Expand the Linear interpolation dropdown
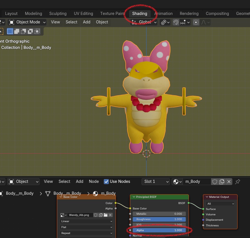 (86, 221)
